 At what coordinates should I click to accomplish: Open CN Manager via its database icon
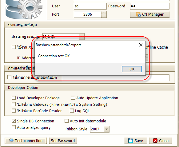(138, 14)
